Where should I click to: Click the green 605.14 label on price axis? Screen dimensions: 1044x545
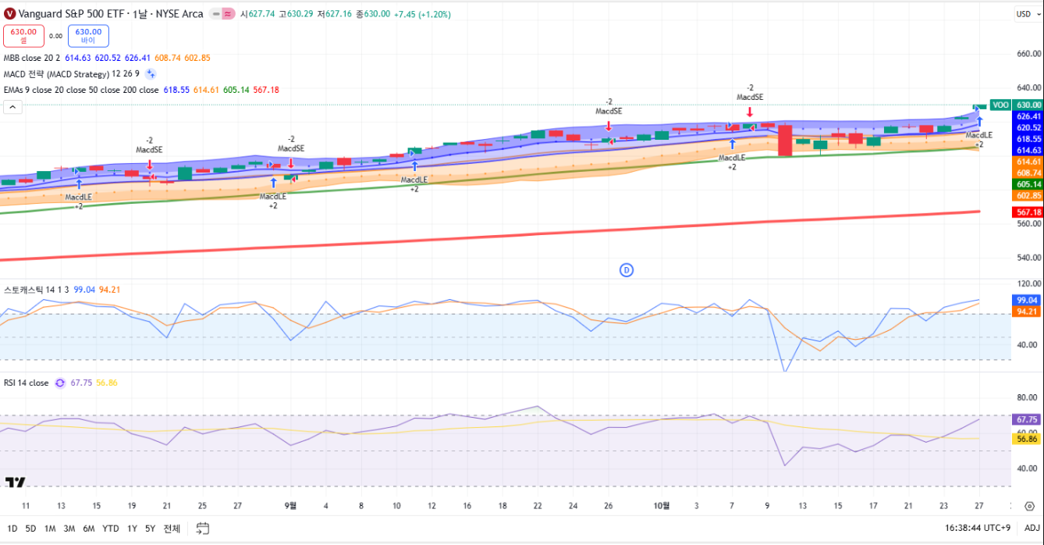pos(1028,184)
